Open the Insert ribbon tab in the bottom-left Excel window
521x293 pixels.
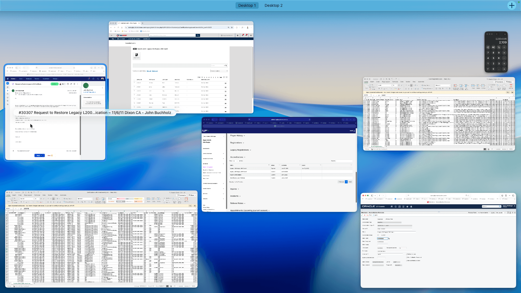click(x=14, y=195)
